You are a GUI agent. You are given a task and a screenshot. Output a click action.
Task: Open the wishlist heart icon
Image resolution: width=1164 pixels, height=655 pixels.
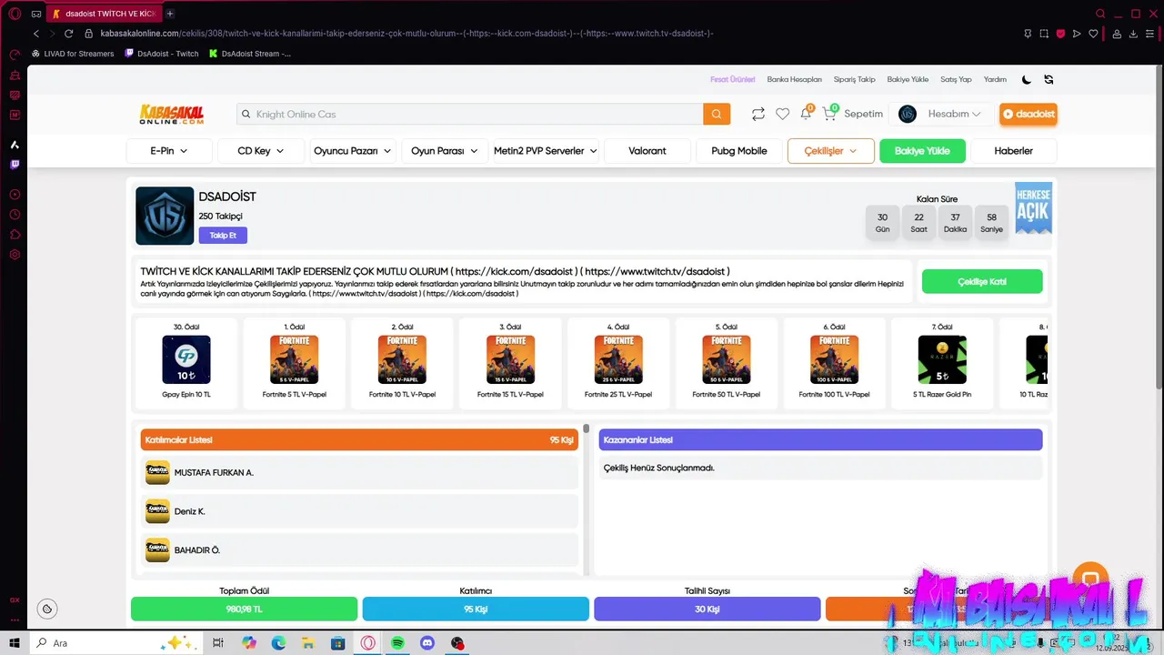click(782, 114)
